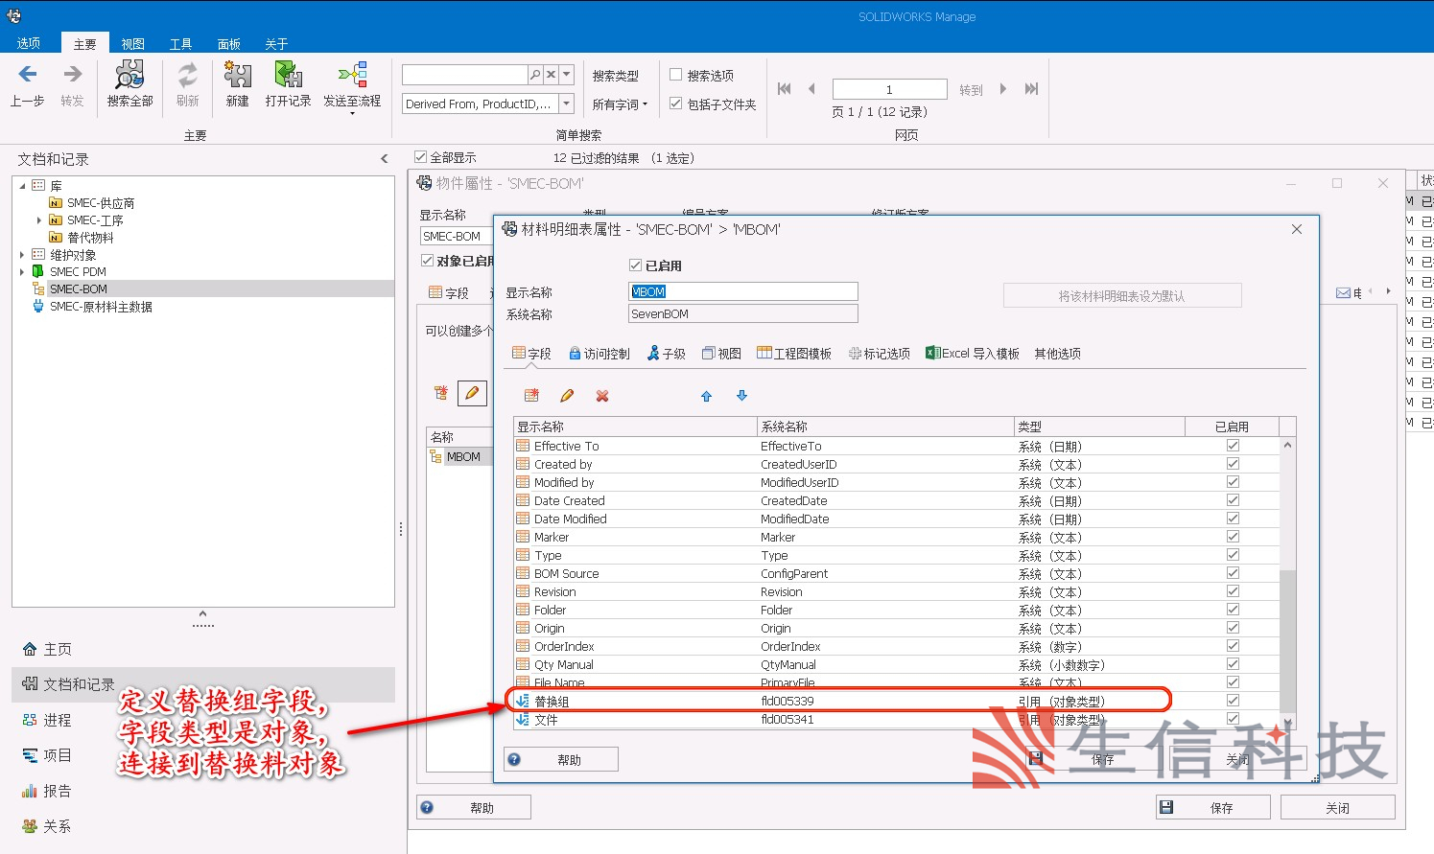Expand the 库 tree node
This screenshot has height=854, width=1434.
(x=22, y=186)
